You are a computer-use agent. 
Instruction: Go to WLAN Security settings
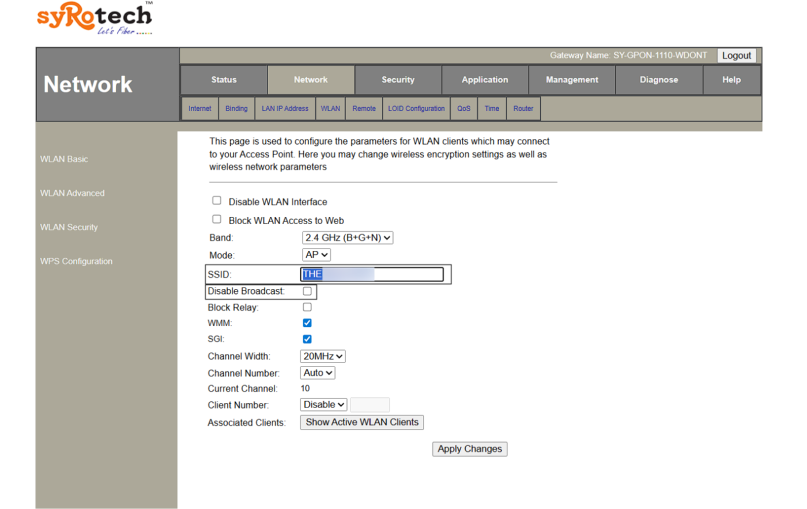pyautogui.click(x=69, y=227)
